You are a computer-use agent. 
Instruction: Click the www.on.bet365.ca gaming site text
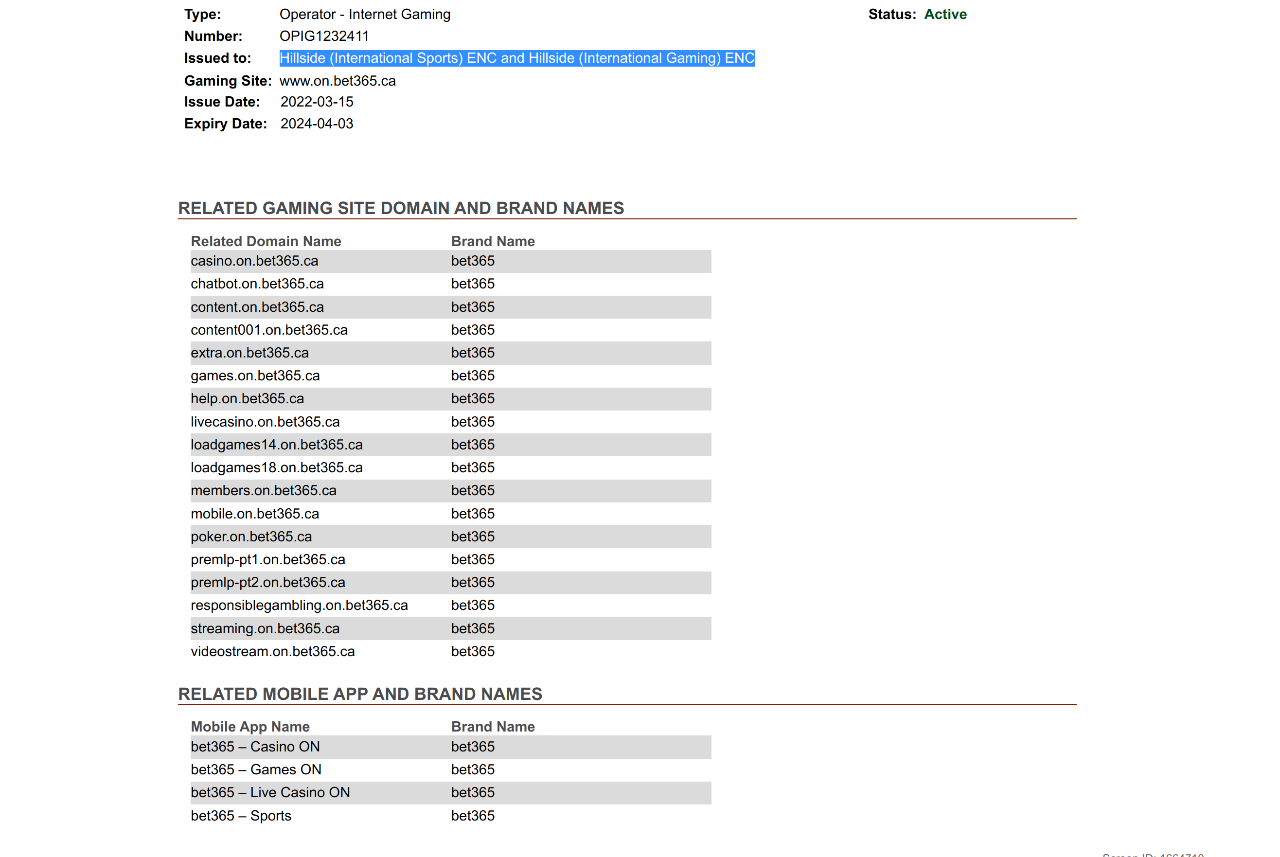click(337, 81)
